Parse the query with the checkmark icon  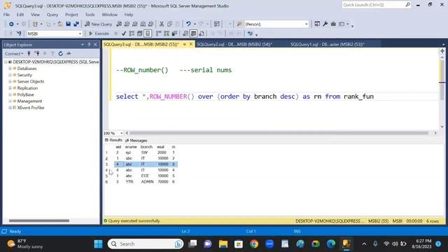pos(124,34)
